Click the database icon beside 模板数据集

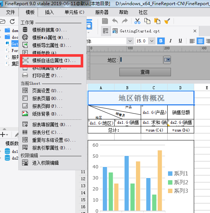25,29
